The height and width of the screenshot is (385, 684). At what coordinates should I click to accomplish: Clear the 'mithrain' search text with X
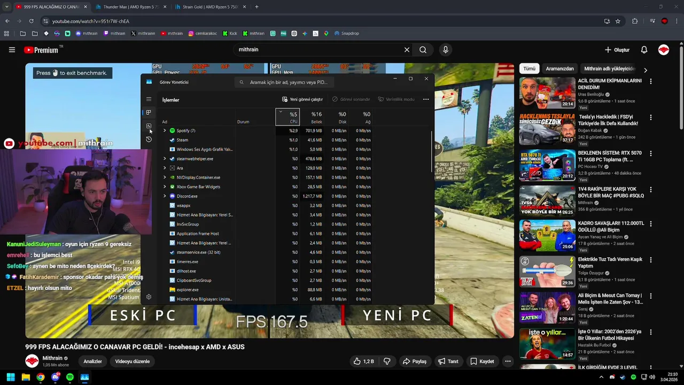tap(407, 50)
